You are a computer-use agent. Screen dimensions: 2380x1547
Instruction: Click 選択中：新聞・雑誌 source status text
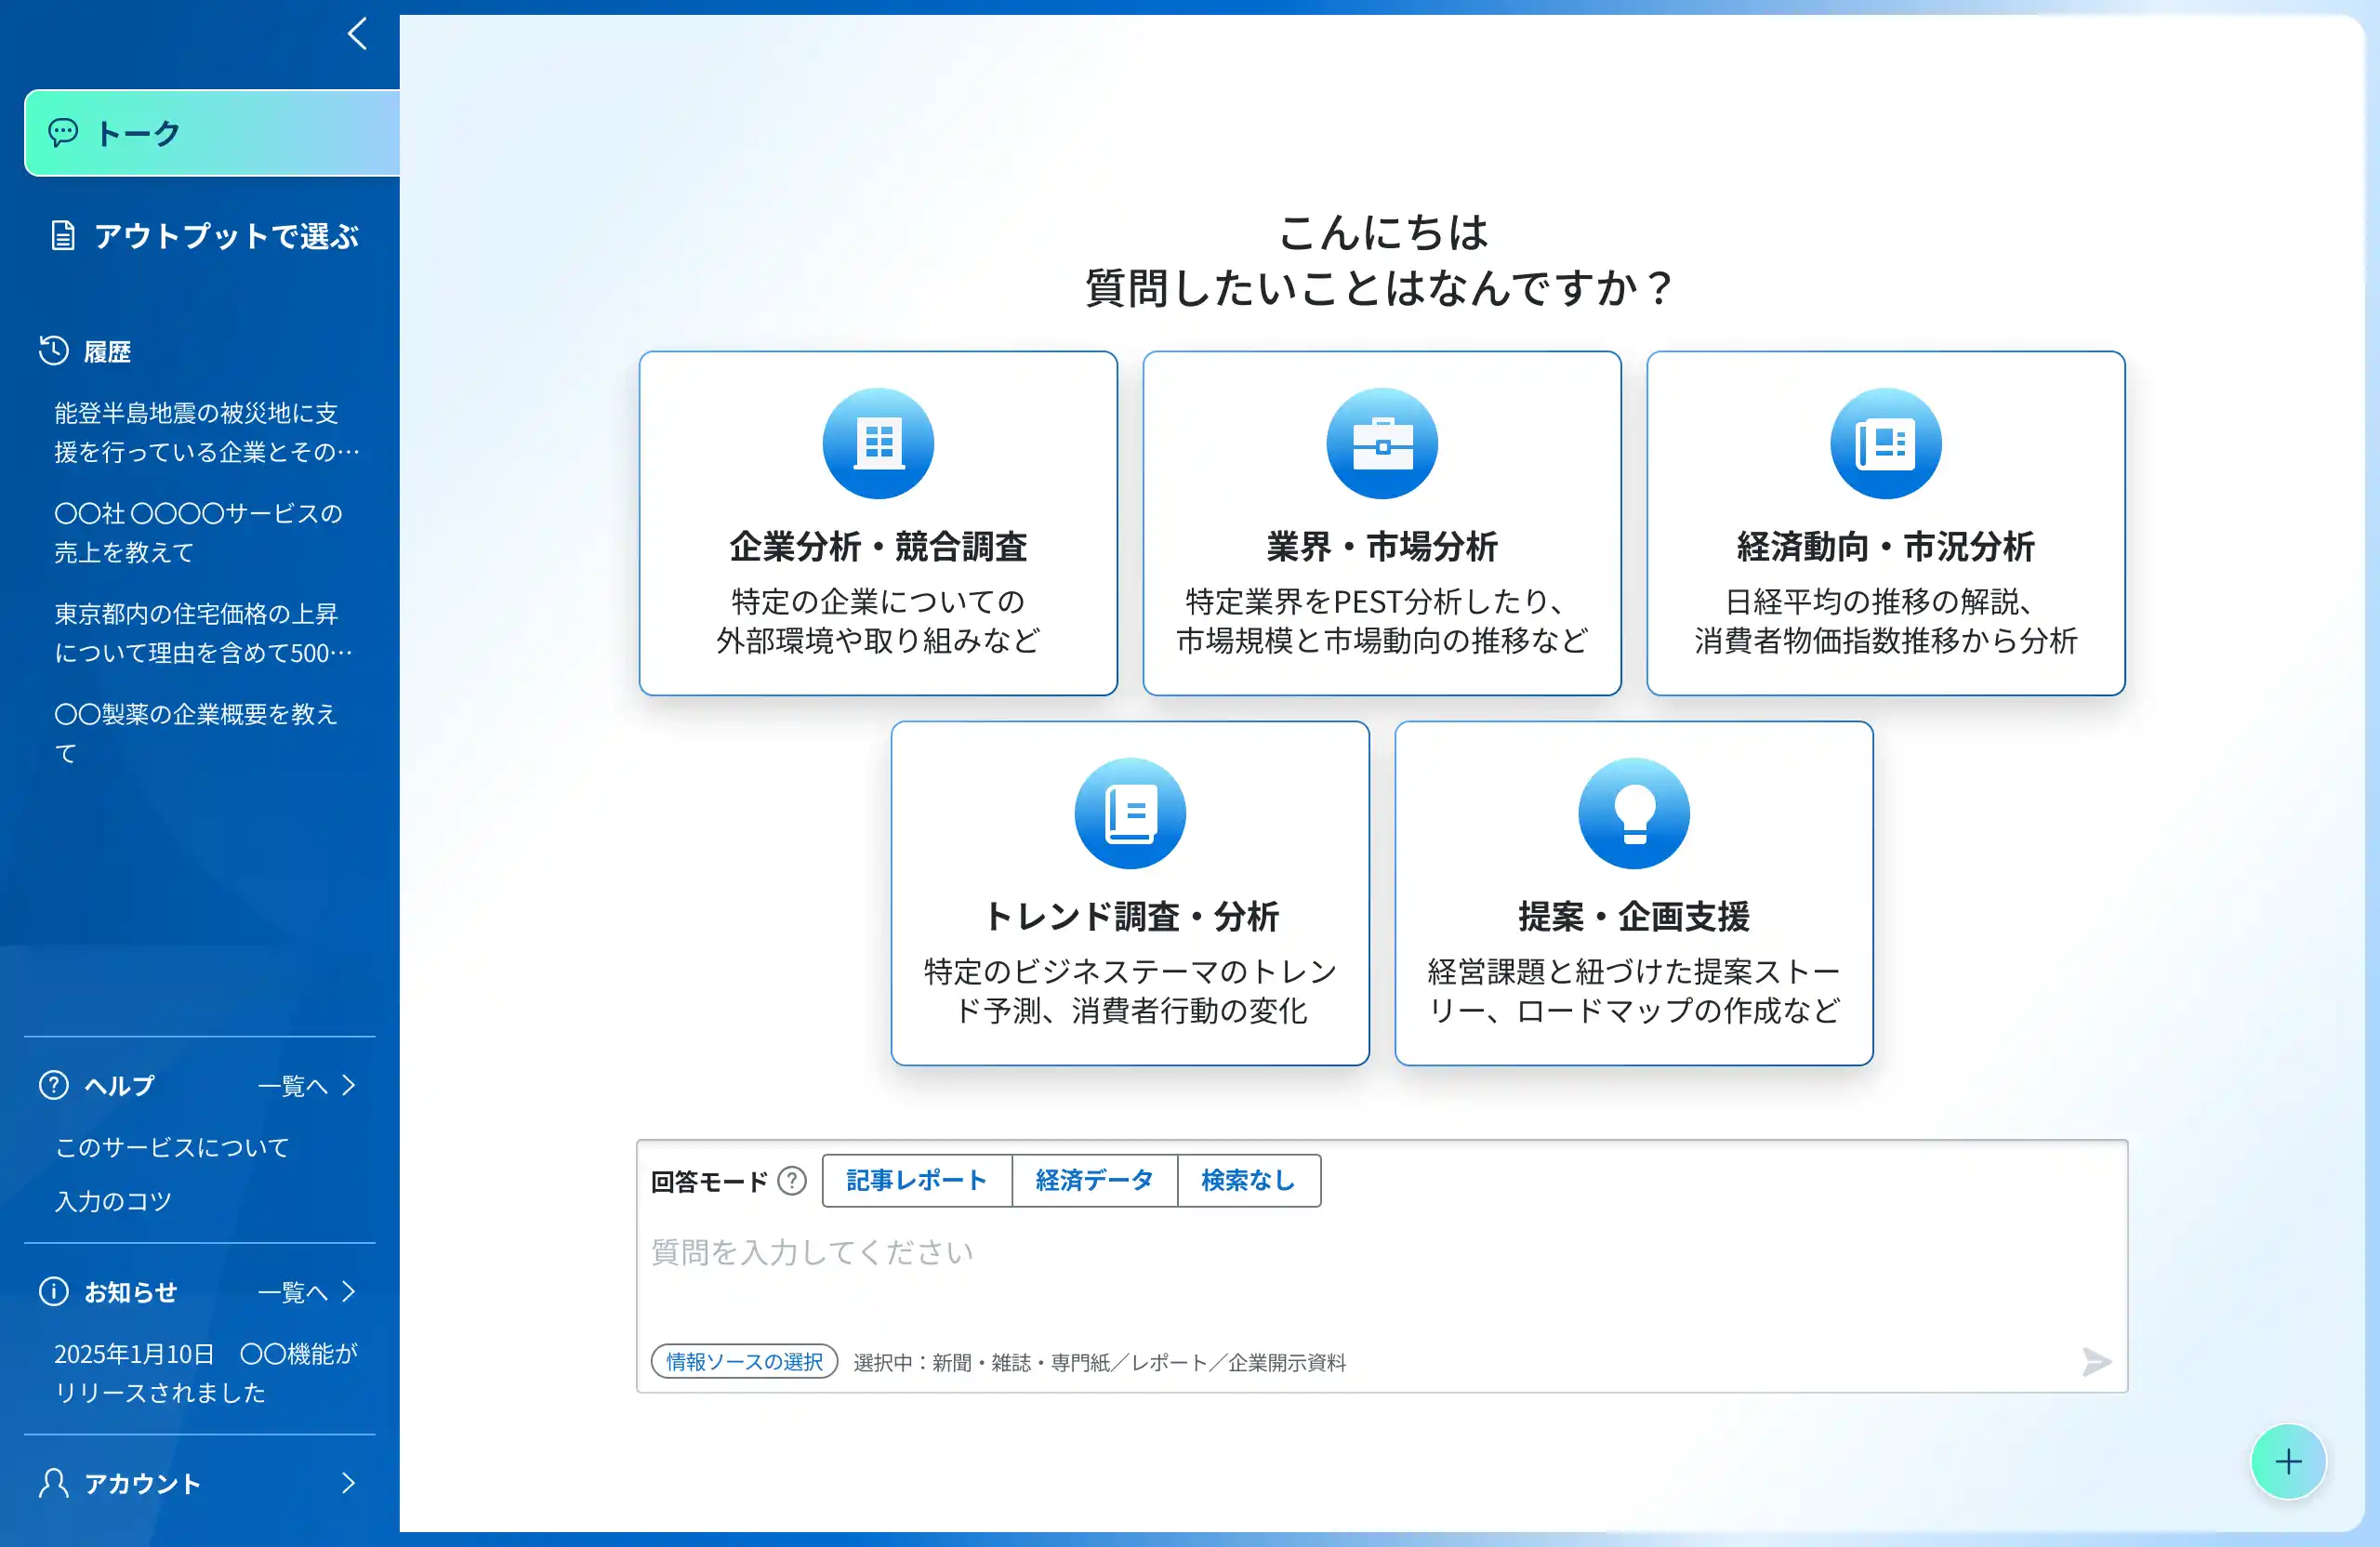tap(1099, 1362)
